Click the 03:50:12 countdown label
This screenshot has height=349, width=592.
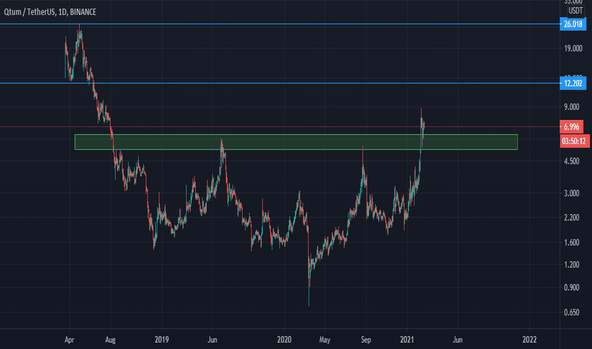[x=574, y=142]
